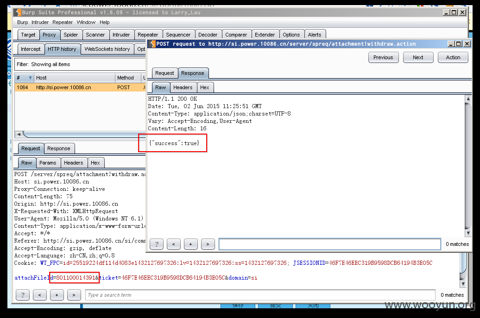Click the attachFileId value 801100014391
The height and width of the screenshot is (318, 480).
tap(76, 278)
